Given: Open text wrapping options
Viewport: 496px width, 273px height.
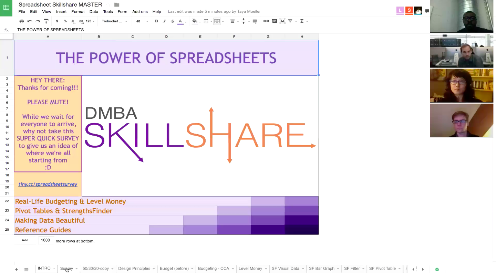Looking at the screenshot, I should tap(255, 21).
